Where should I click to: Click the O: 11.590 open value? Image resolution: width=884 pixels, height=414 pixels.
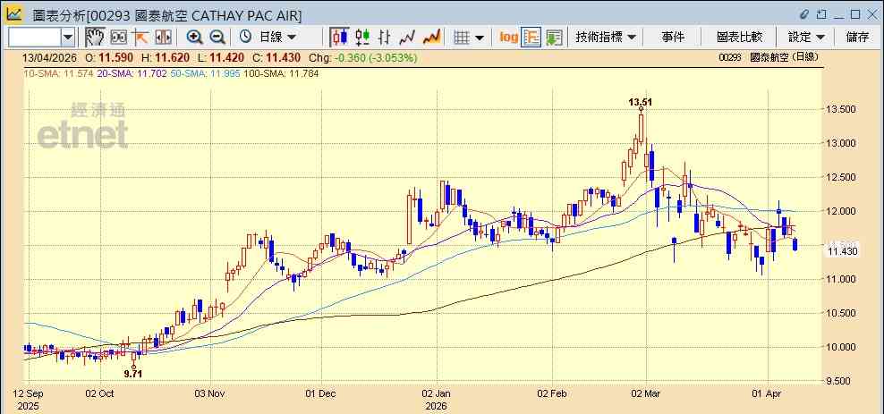[x=109, y=57]
